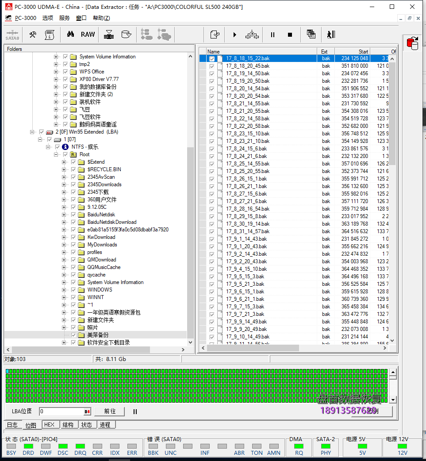426x461 pixels.
Task: Click the exit running-man icon
Action: point(331,35)
